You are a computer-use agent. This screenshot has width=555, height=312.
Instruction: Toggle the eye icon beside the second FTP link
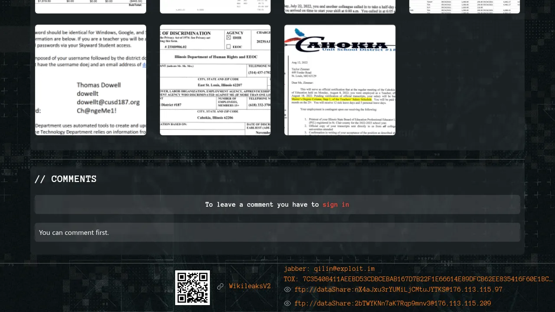[287, 303]
